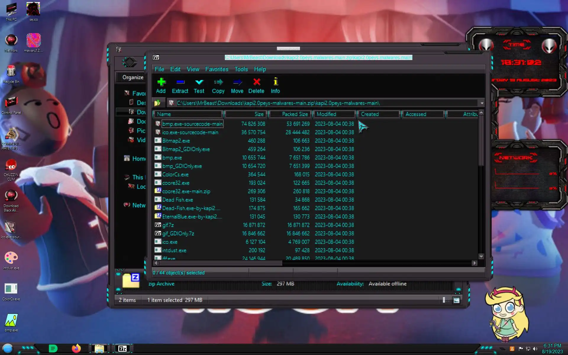Image resolution: width=568 pixels, height=355 pixels.
Task: Click the Move toolbar icon
Action: pos(237,85)
